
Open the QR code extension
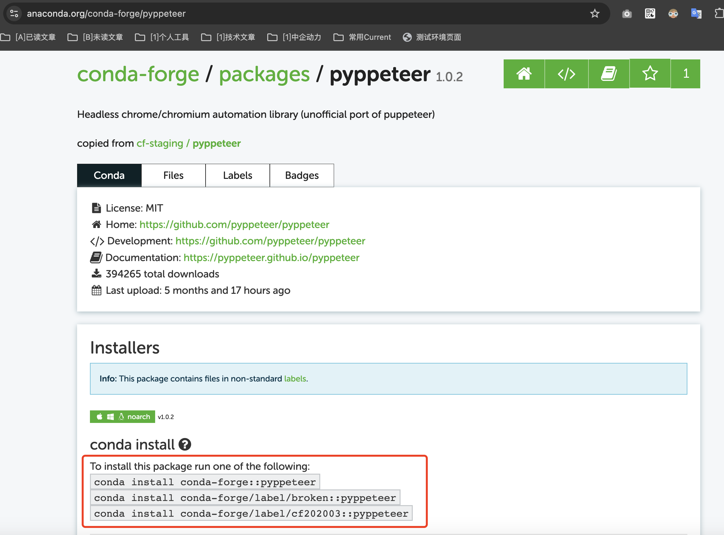[650, 13]
